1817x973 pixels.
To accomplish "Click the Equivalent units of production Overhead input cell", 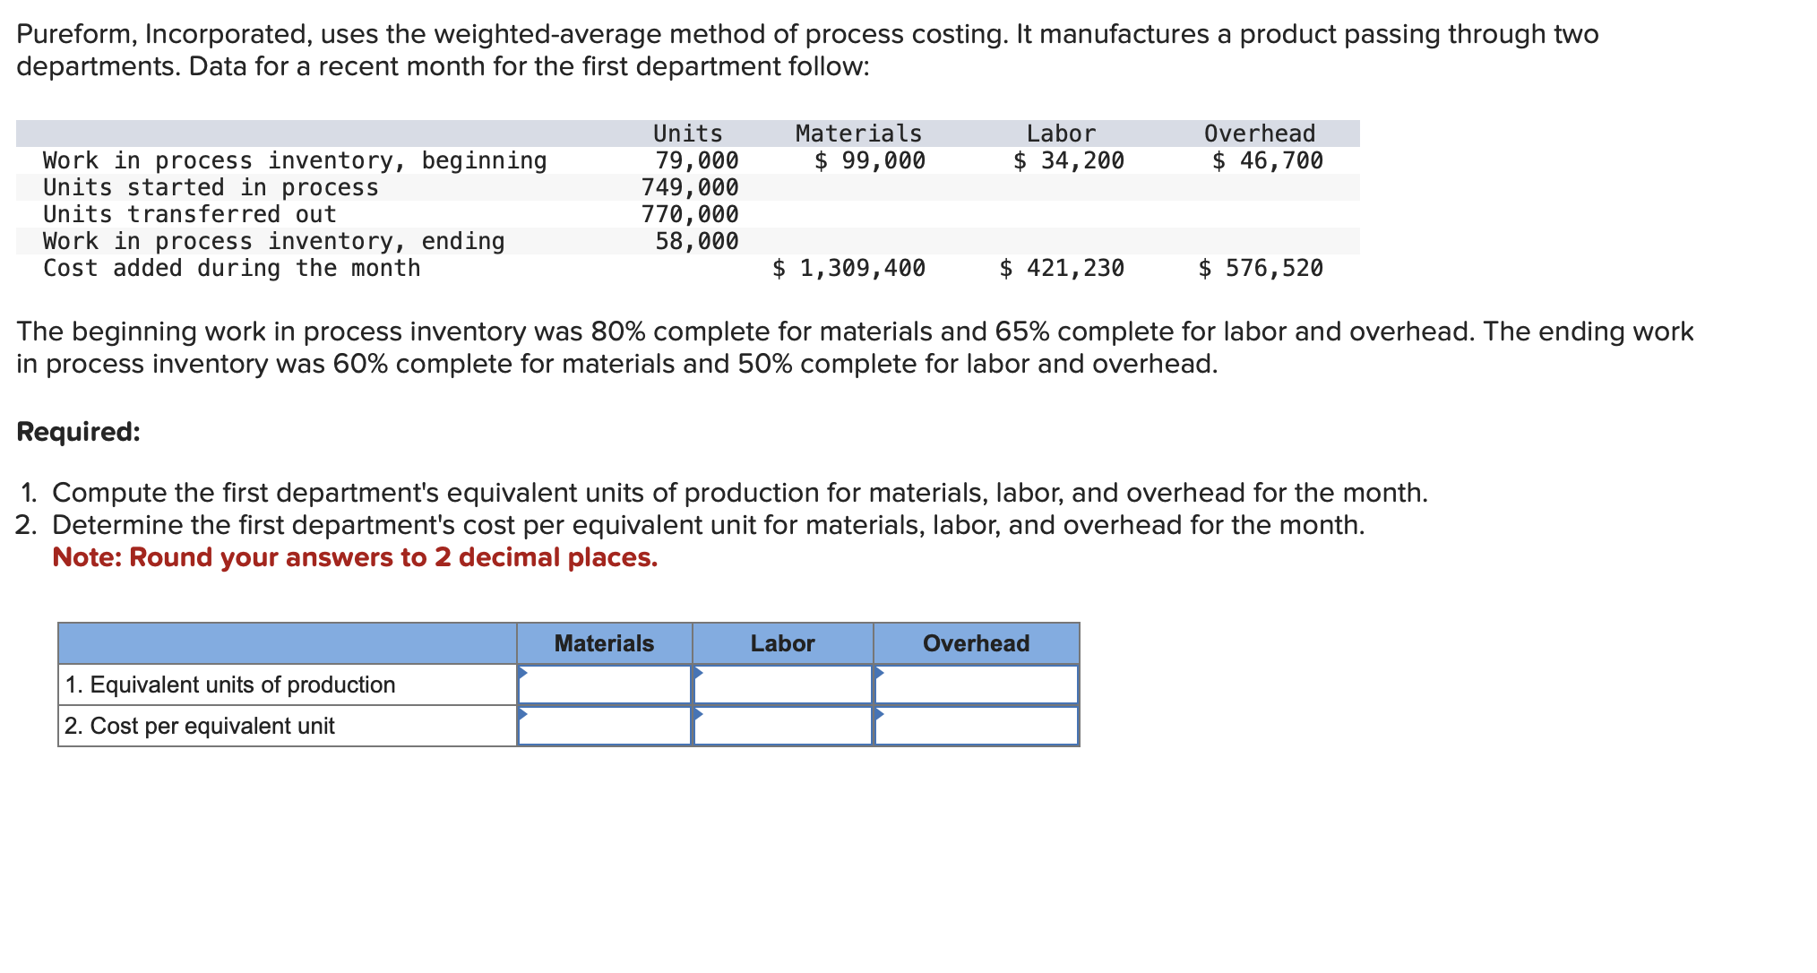I will pyautogui.click(x=975, y=685).
